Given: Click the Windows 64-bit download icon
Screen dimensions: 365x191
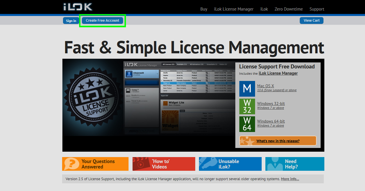Looking at the screenshot, I should (247, 124).
